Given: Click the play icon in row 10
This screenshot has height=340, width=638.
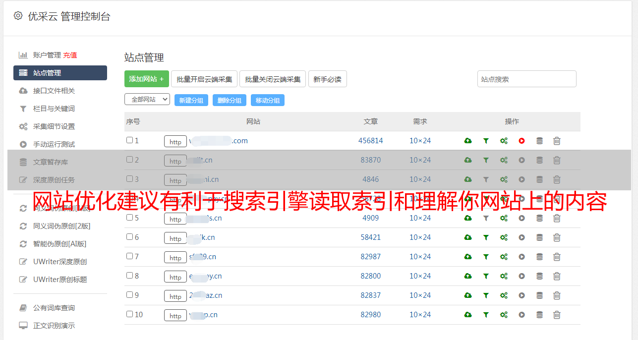Looking at the screenshot, I should pyautogui.click(x=522, y=315).
